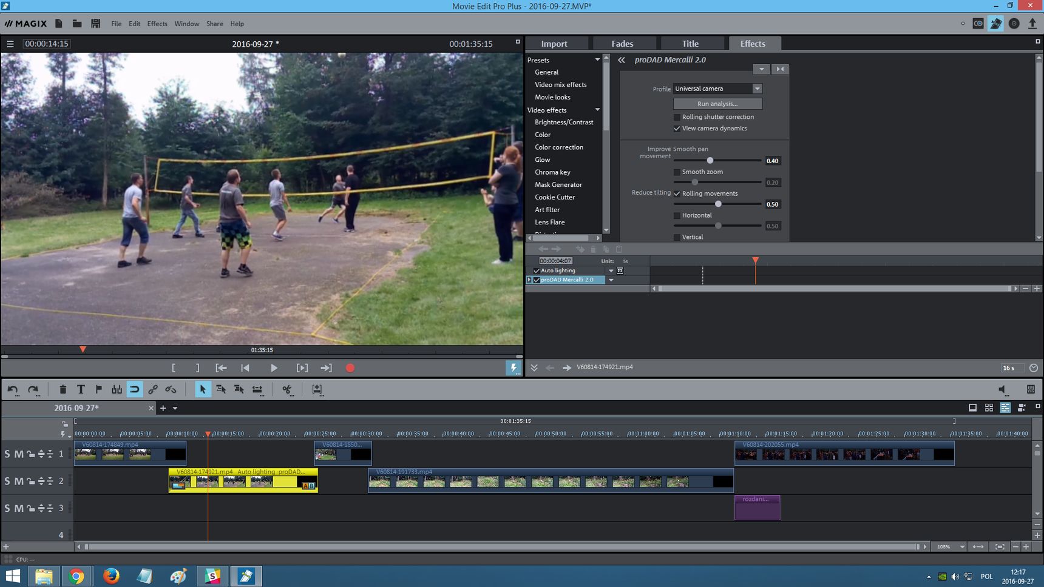Click the save project disk icon
1044x587 pixels.
(x=95, y=24)
